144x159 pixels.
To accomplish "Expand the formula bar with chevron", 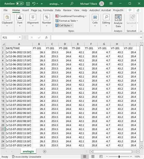I will pyautogui.click(x=141, y=37).
